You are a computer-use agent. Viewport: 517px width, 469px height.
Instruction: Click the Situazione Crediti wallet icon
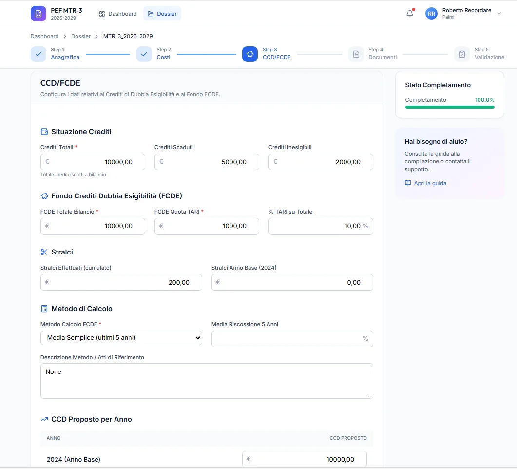pyautogui.click(x=44, y=132)
